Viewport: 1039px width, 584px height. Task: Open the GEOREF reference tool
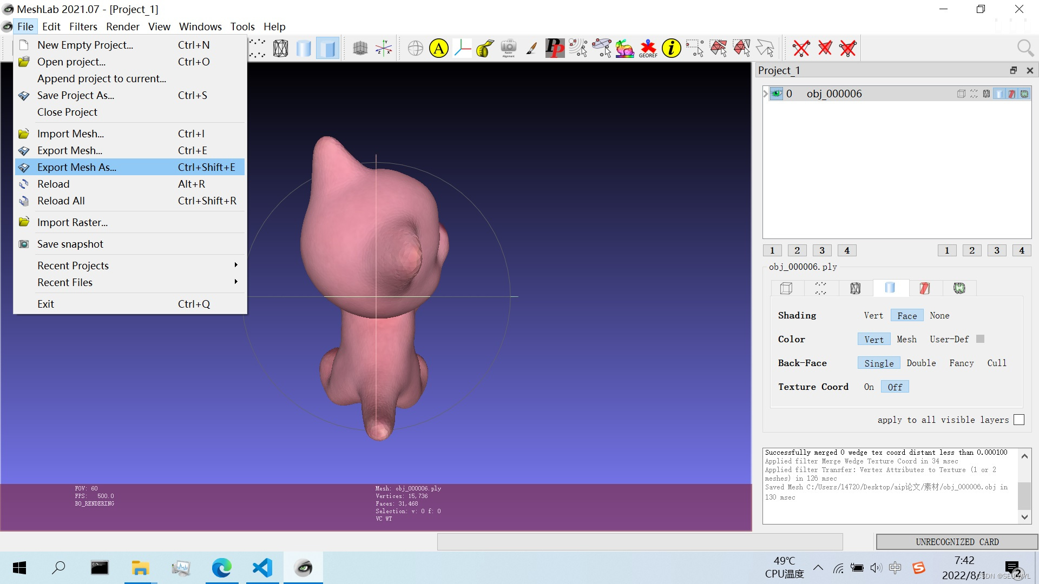(648, 48)
